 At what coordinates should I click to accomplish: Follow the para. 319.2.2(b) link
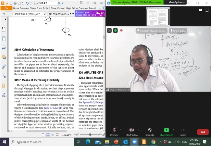click(53, 108)
